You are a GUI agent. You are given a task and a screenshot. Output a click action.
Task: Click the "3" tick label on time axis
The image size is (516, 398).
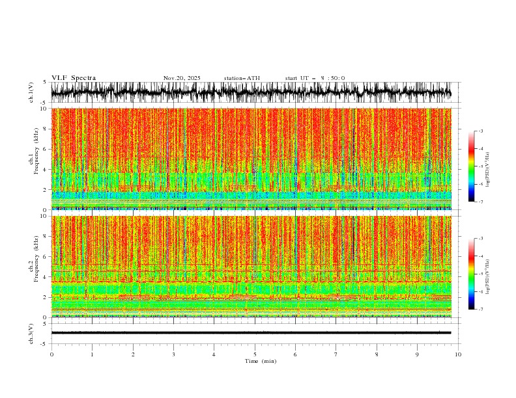(x=173, y=354)
